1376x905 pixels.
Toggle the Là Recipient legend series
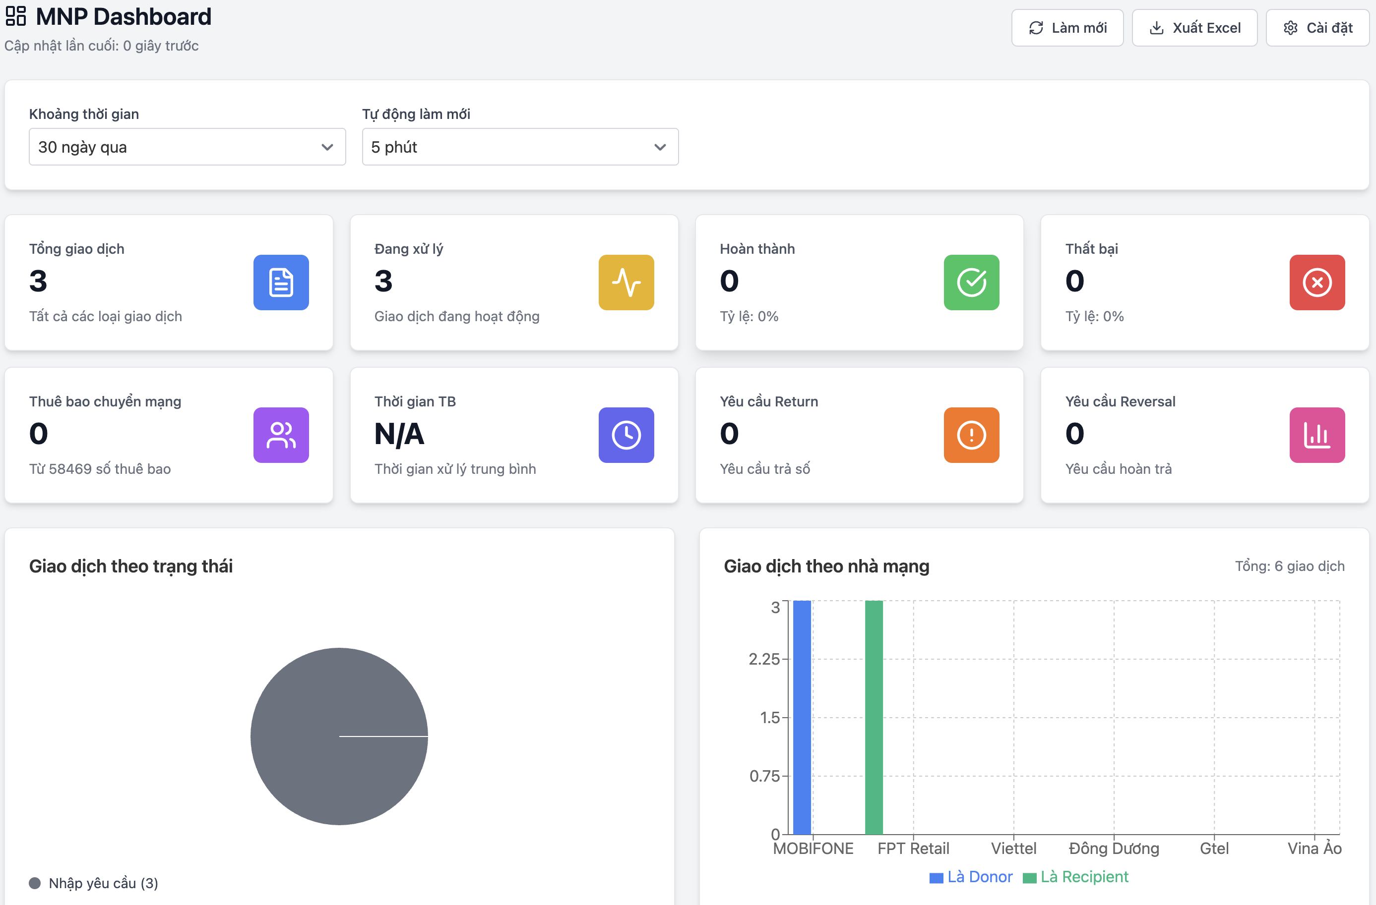pos(1075,877)
